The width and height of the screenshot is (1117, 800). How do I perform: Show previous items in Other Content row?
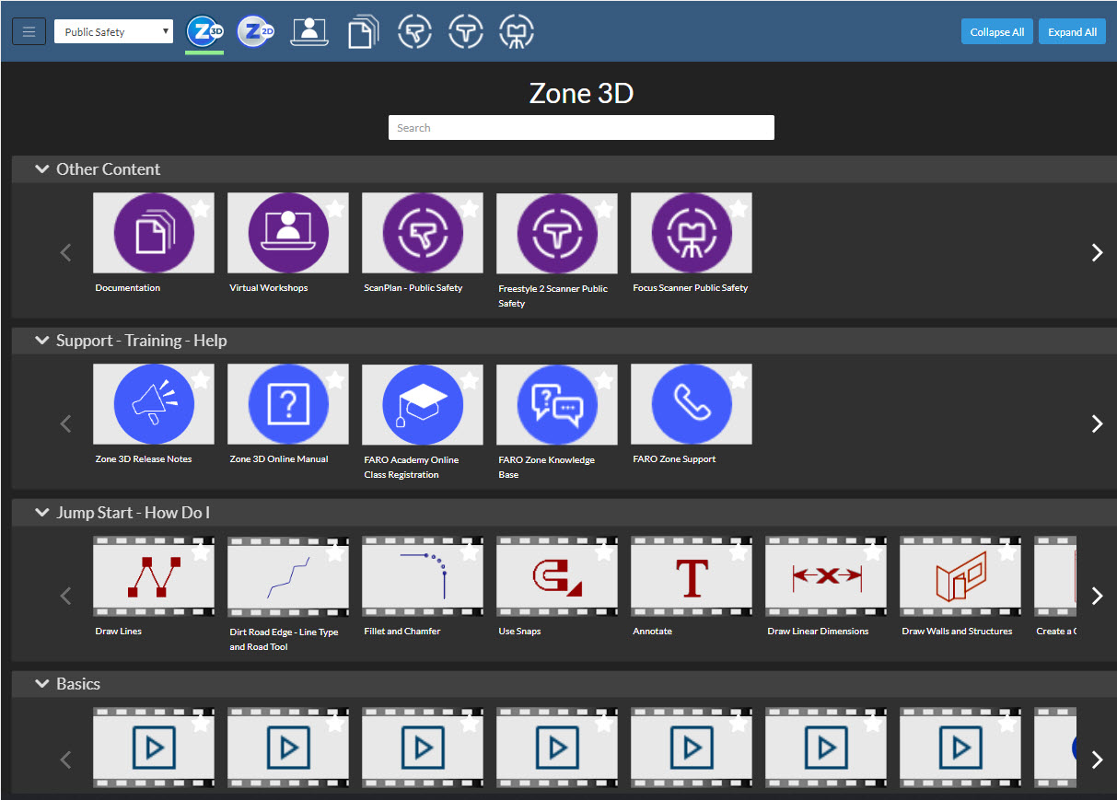[x=65, y=252]
